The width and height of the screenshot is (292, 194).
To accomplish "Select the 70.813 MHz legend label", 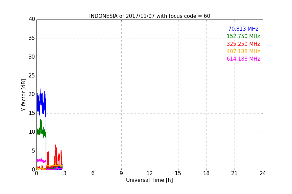I will point(243,29).
